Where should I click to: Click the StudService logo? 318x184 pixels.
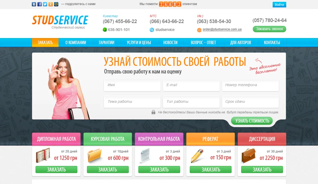pyautogui.click(x=60, y=22)
